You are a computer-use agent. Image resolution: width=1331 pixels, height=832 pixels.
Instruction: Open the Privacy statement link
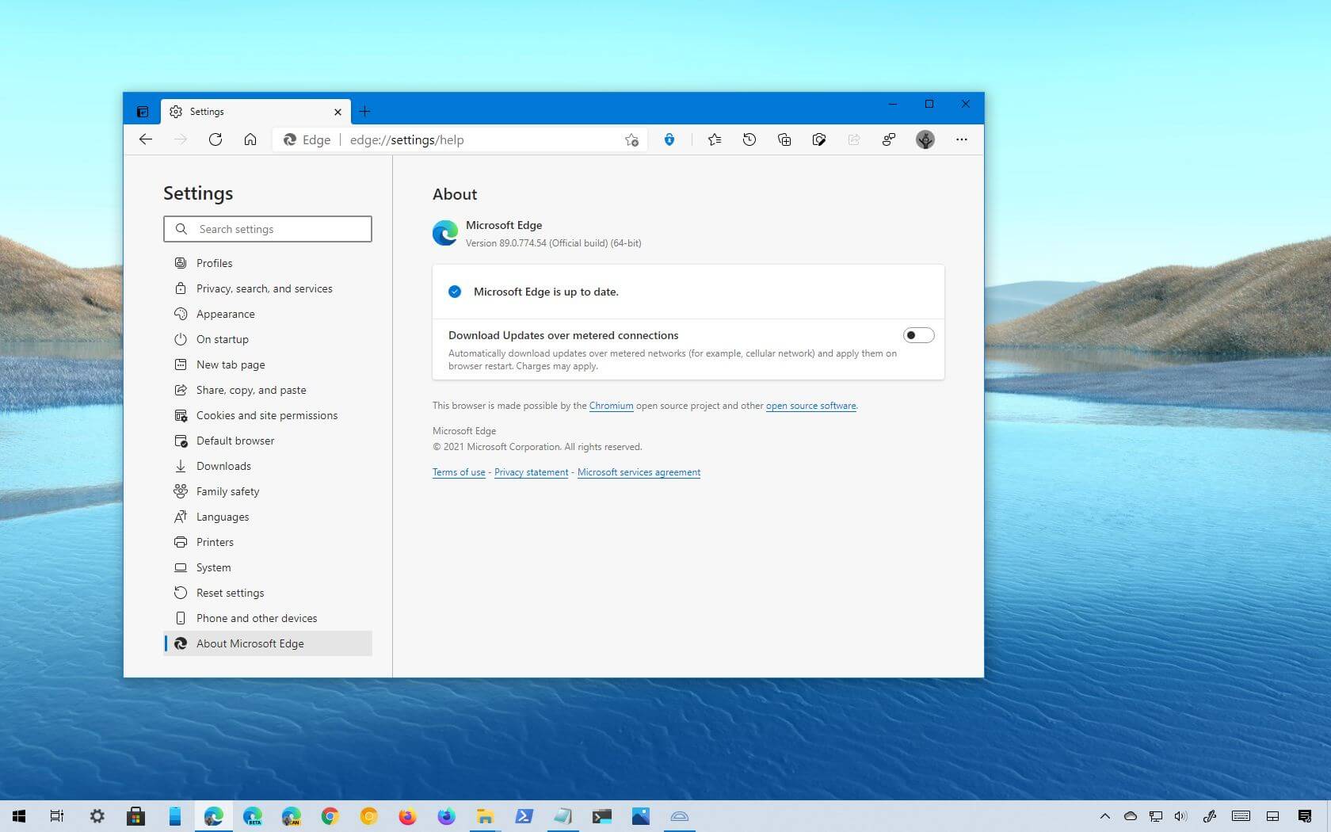(531, 472)
